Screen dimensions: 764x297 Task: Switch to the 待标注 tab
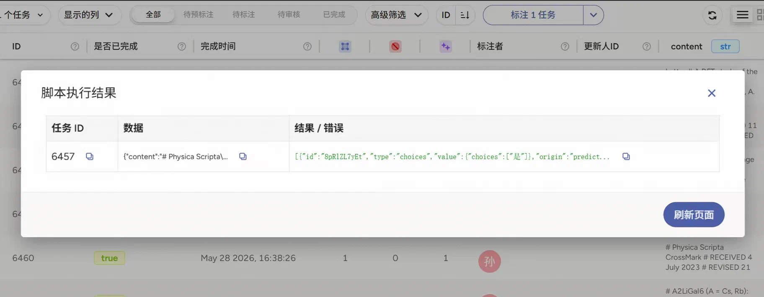click(244, 15)
